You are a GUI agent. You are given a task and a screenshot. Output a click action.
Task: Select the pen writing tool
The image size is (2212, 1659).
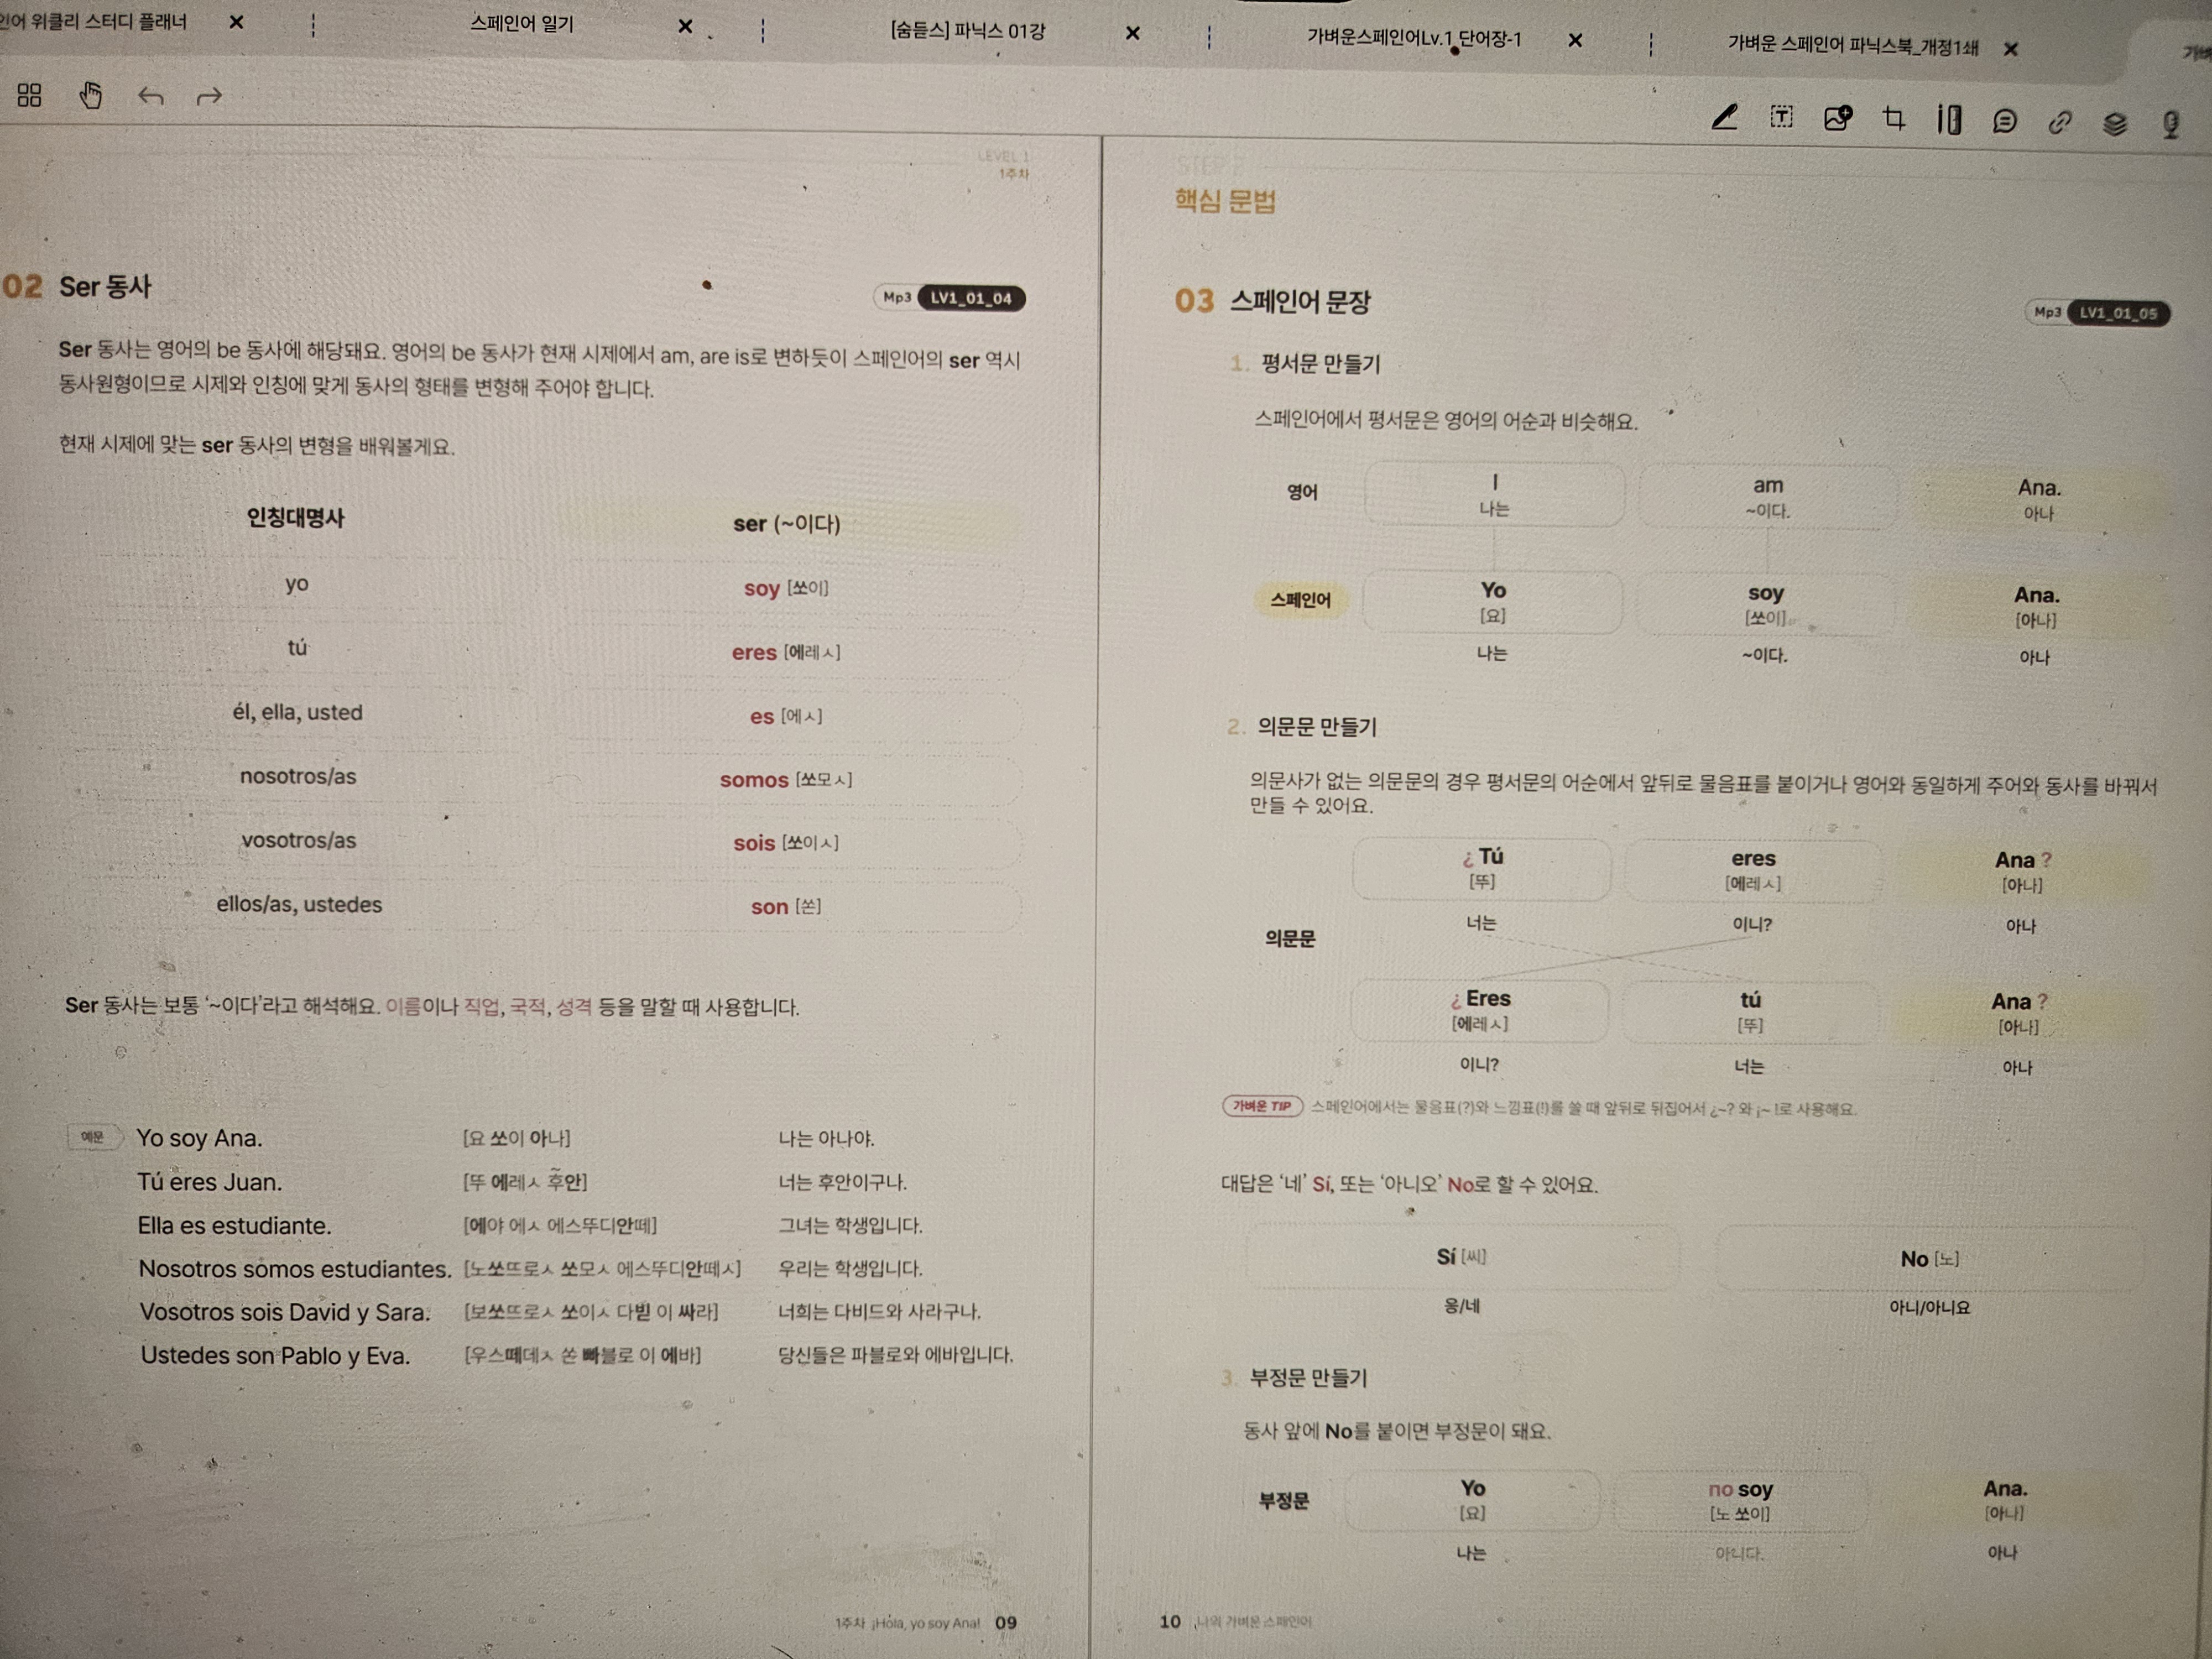tap(1724, 118)
